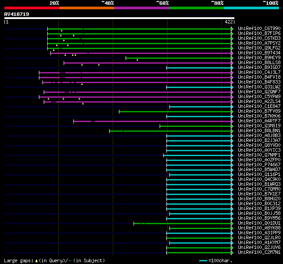Screen dimensions: 283x264
Task: Select the UniRef100_C4J3L7 label
Action: pos(259,73)
